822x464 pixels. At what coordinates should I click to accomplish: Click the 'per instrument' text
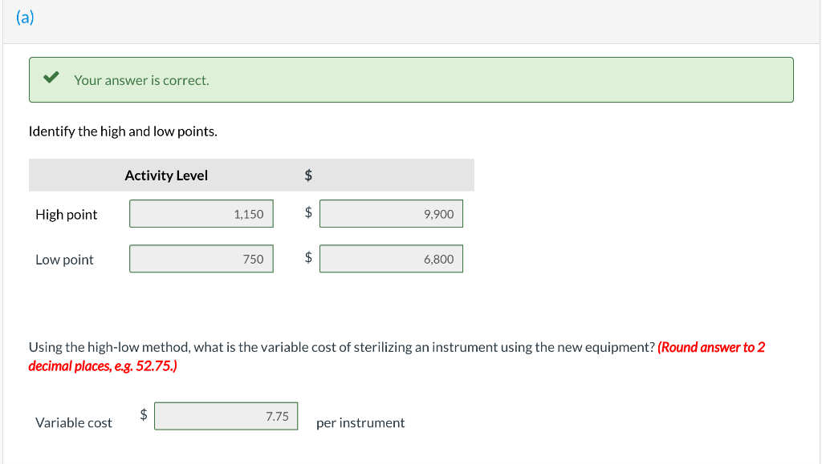click(360, 422)
